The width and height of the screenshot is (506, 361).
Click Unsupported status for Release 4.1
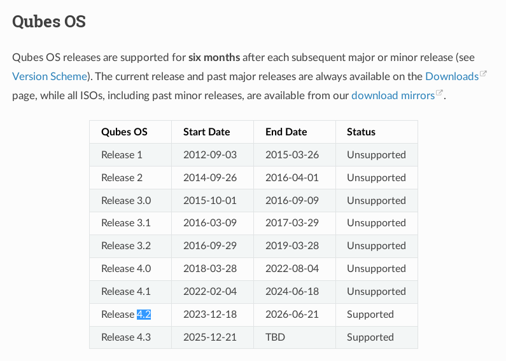[376, 291]
